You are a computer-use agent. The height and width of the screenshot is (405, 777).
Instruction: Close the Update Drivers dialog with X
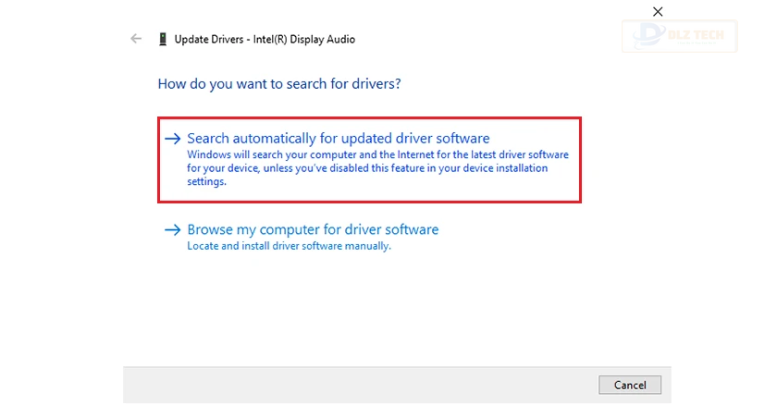(658, 11)
